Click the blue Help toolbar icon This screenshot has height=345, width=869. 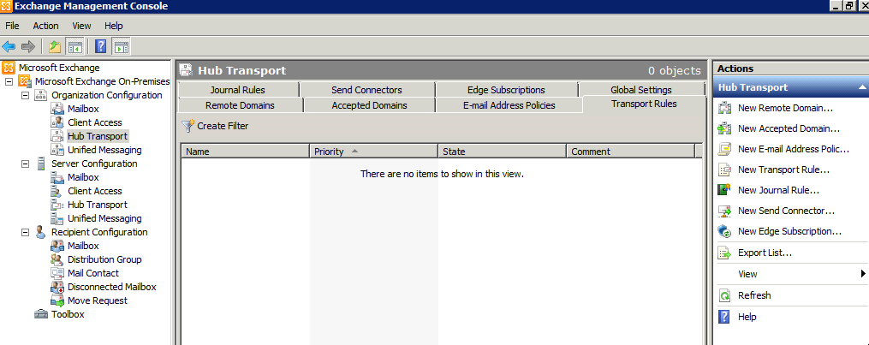[x=100, y=46]
